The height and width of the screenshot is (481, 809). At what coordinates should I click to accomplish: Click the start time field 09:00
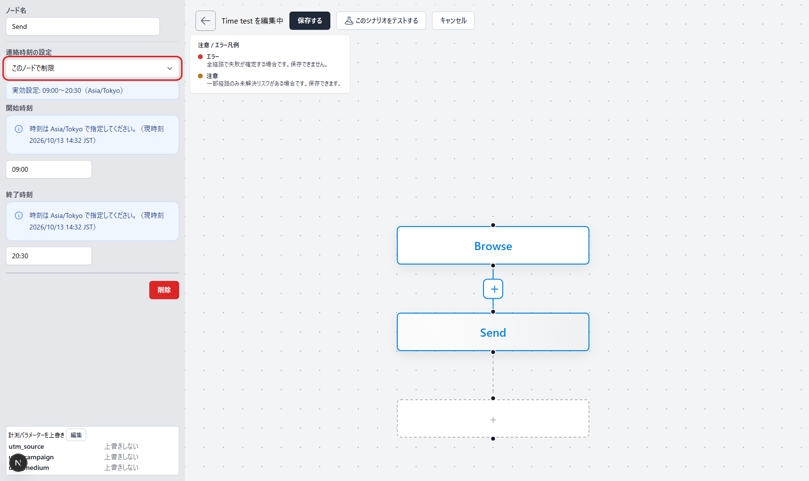49,169
